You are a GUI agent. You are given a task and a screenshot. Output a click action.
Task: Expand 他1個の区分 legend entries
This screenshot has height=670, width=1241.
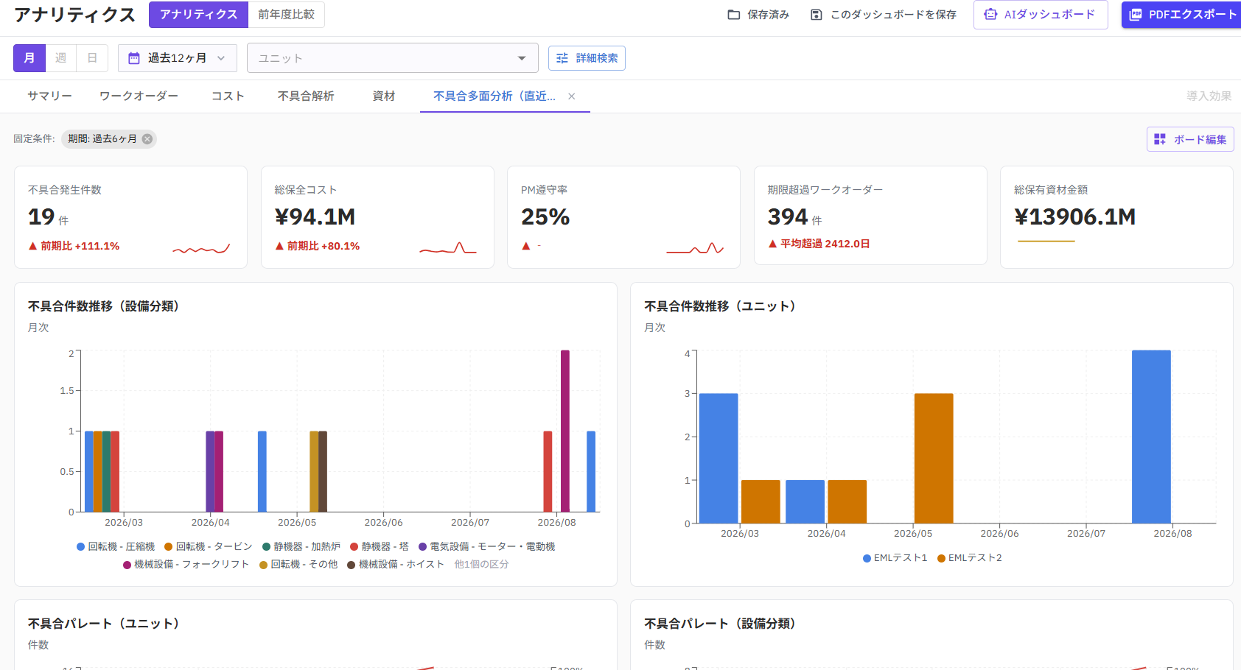click(x=481, y=564)
